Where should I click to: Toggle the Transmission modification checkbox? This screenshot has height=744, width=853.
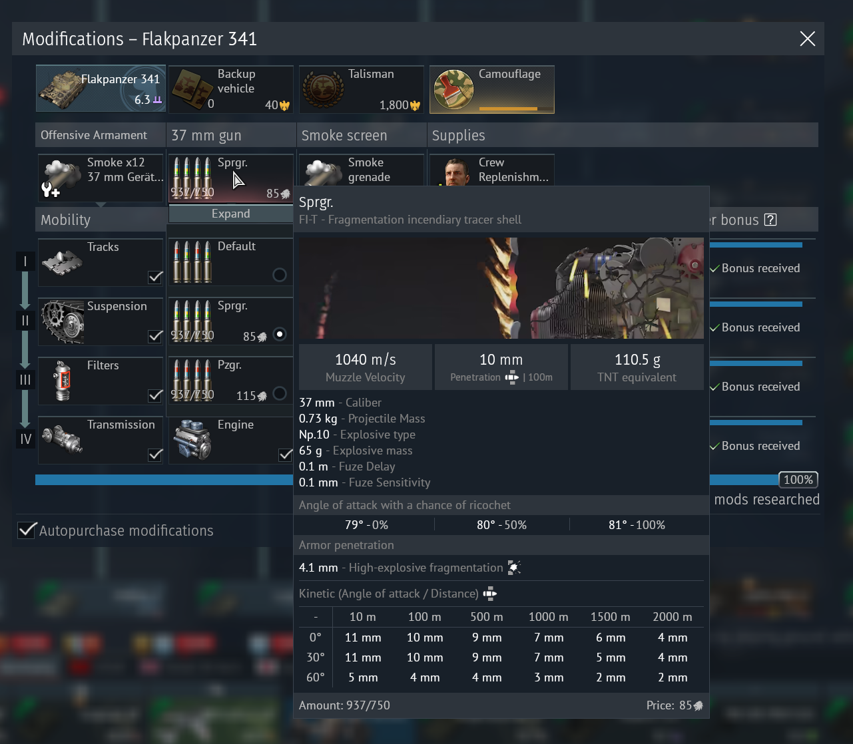coord(155,455)
